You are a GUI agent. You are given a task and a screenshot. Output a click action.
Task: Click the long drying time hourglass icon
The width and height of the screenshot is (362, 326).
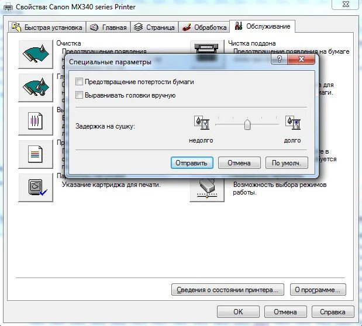pos(293,122)
